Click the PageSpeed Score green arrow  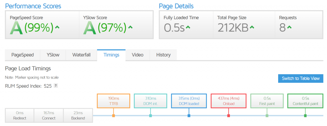[x=57, y=27]
